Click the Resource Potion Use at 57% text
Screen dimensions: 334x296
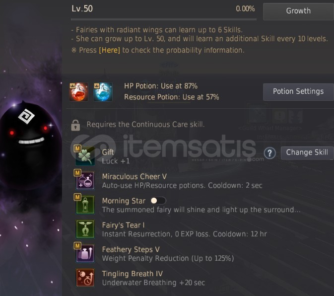[172, 97]
